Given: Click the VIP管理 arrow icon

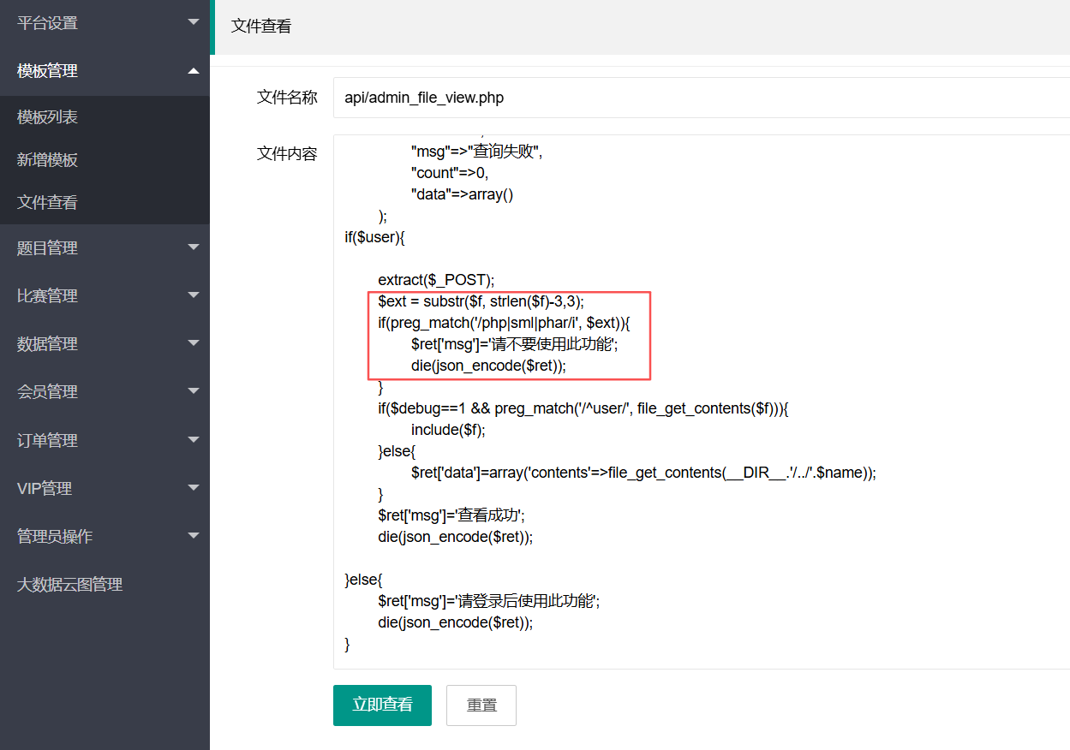Looking at the screenshot, I should click(193, 488).
